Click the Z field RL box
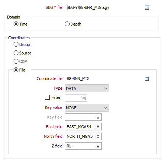 83,146
